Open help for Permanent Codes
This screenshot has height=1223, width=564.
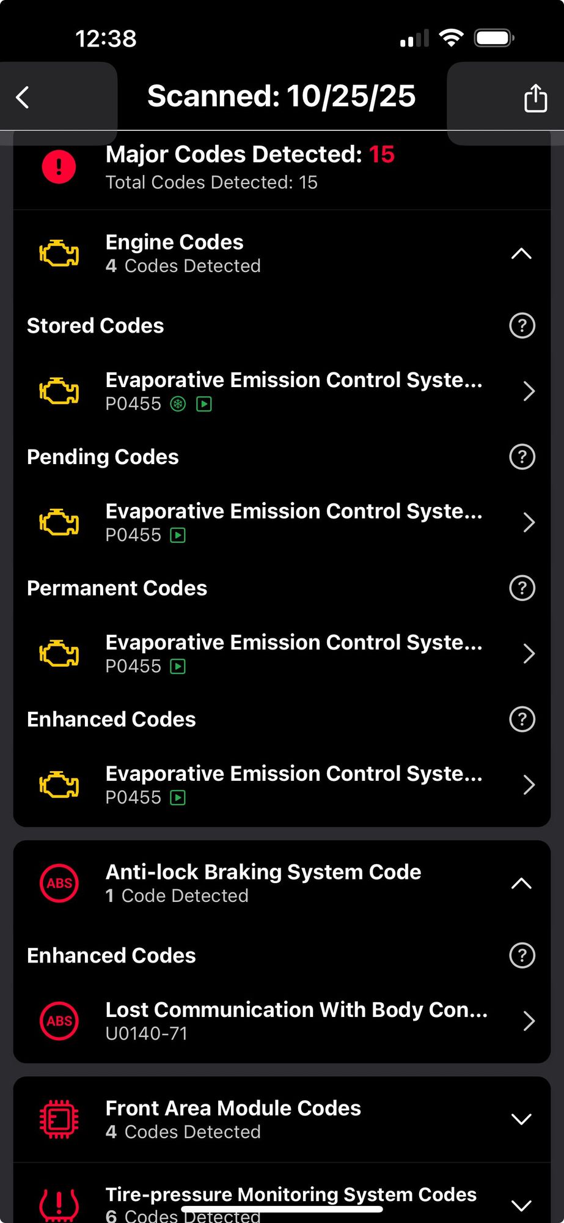pos(522,588)
